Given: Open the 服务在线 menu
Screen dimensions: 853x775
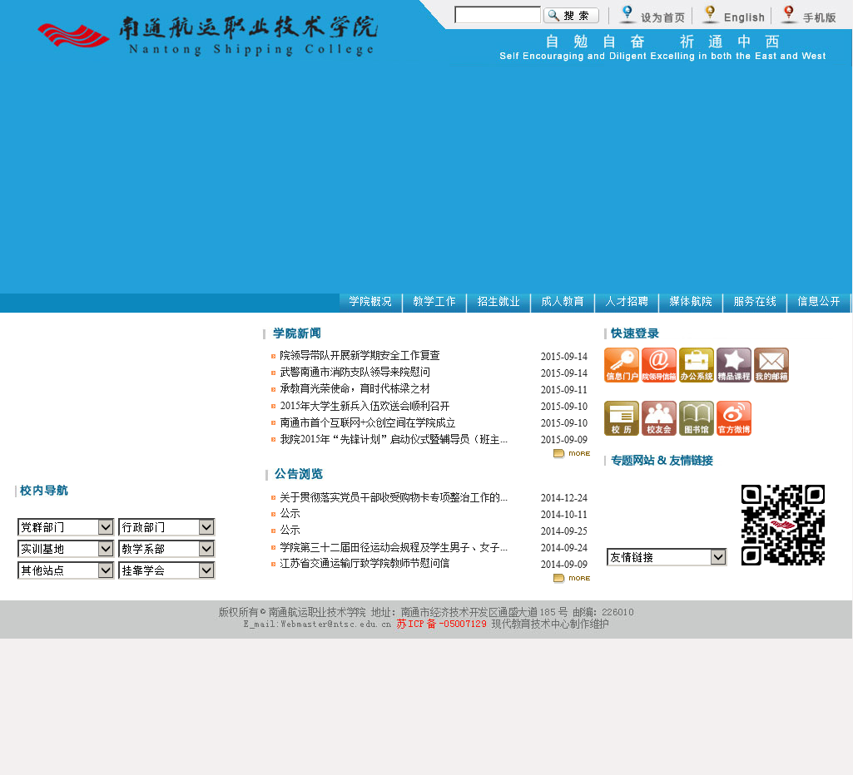Looking at the screenshot, I should point(755,302).
